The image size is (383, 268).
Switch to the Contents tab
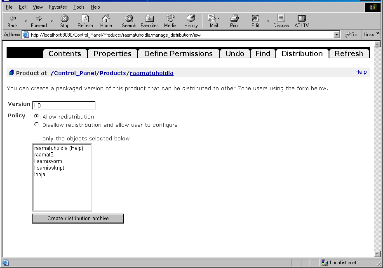coord(65,54)
